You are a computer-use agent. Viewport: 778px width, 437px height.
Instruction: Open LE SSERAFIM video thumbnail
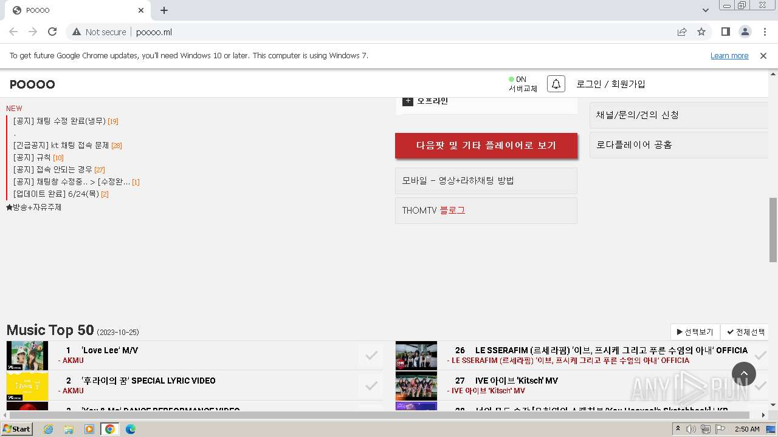click(416, 356)
